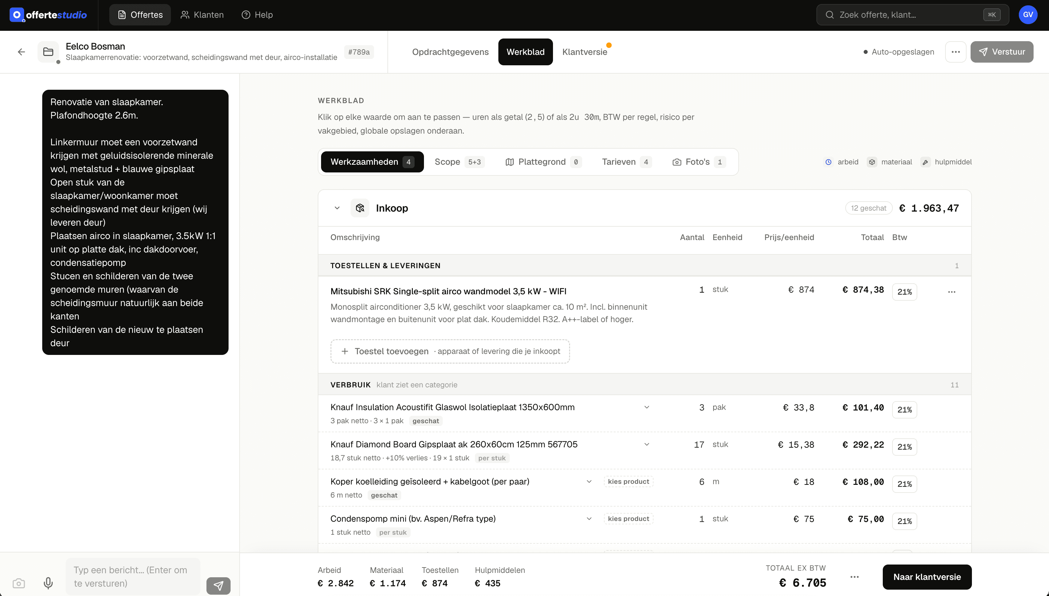1049x596 pixels.
Task: Change 21% Btw on Knauf Insulation row
Action: click(905, 410)
